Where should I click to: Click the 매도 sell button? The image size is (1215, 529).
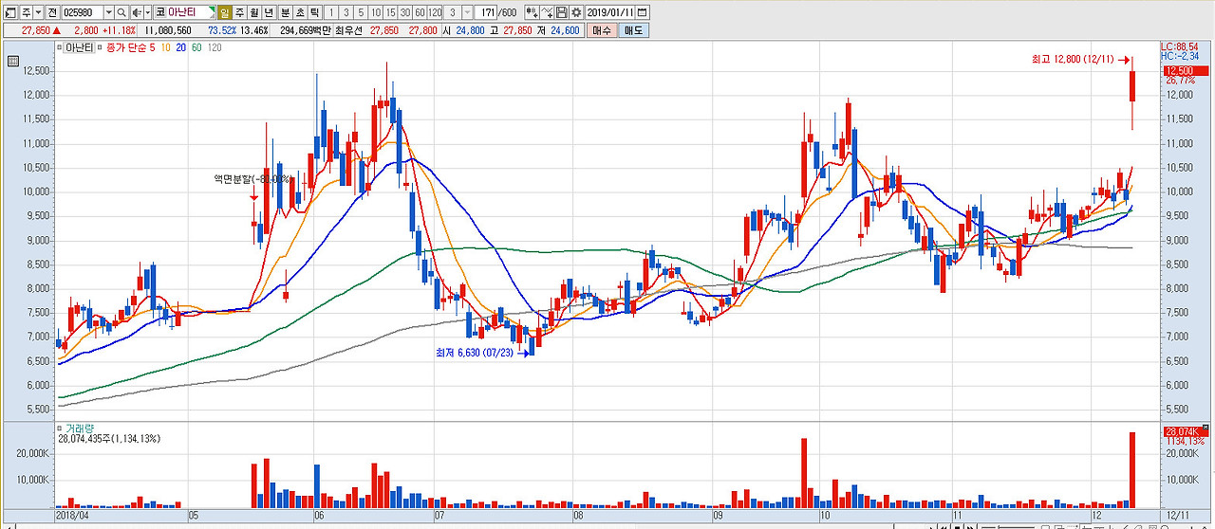point(633,30)
